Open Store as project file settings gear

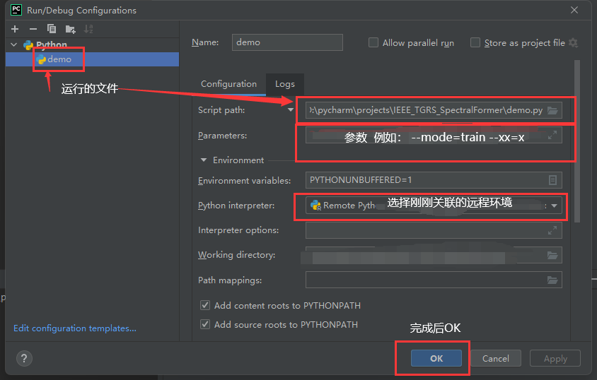tap(573, 43)
